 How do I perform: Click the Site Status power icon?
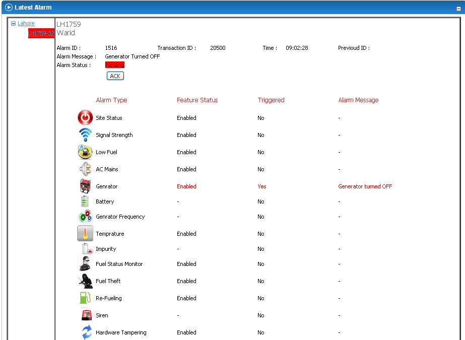(85, 118)
